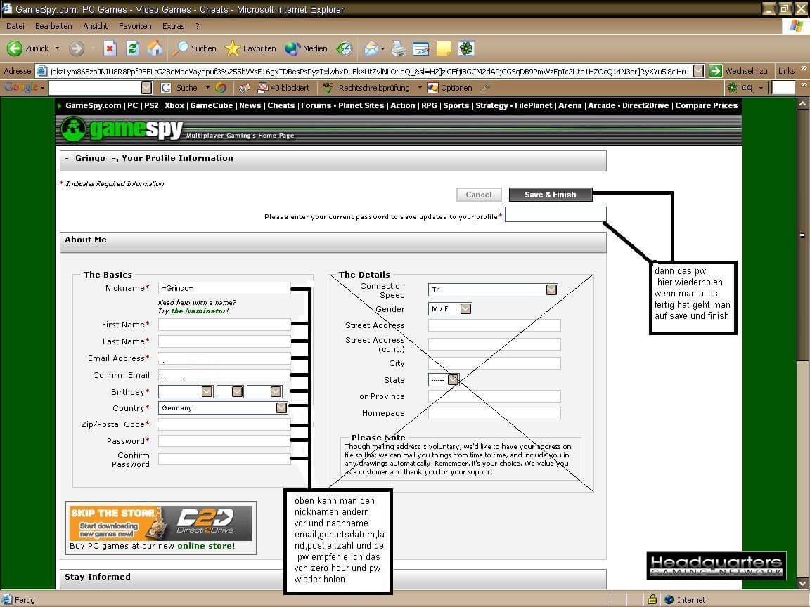810x607 pixels.
Task: Click the Print icon
Action: pyautogui.click(x=398, y=48)
